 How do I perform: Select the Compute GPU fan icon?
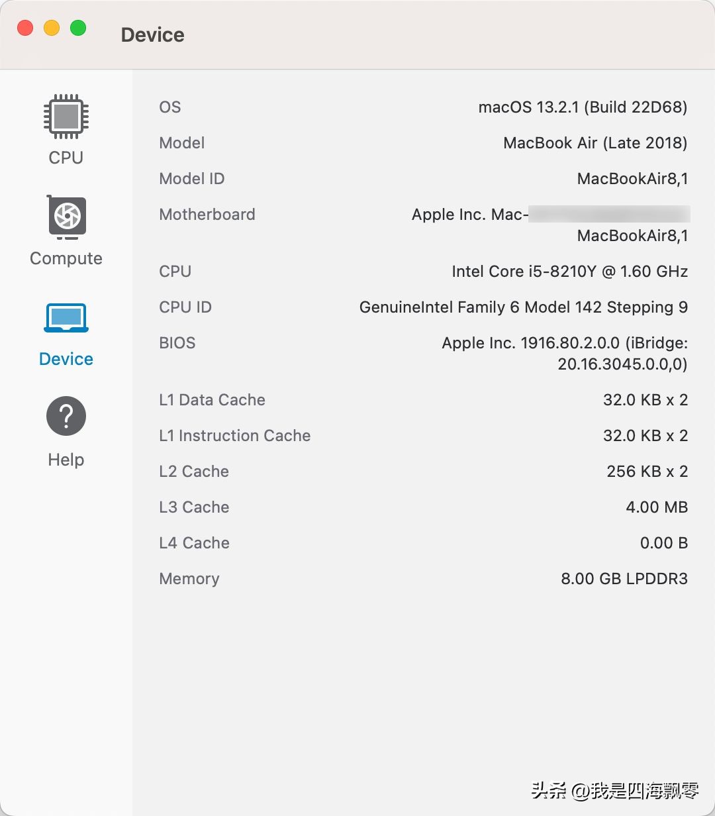(x=65, y=219)
